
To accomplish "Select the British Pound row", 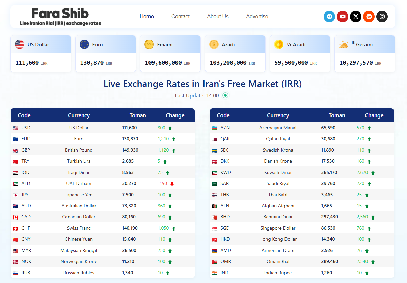I will [x=103, y=150].
